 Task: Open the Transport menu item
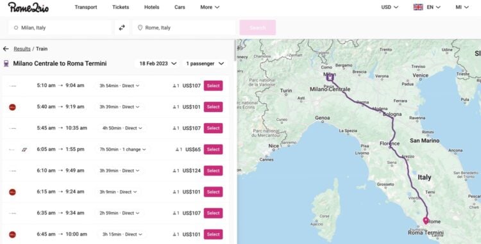point(85,7)
